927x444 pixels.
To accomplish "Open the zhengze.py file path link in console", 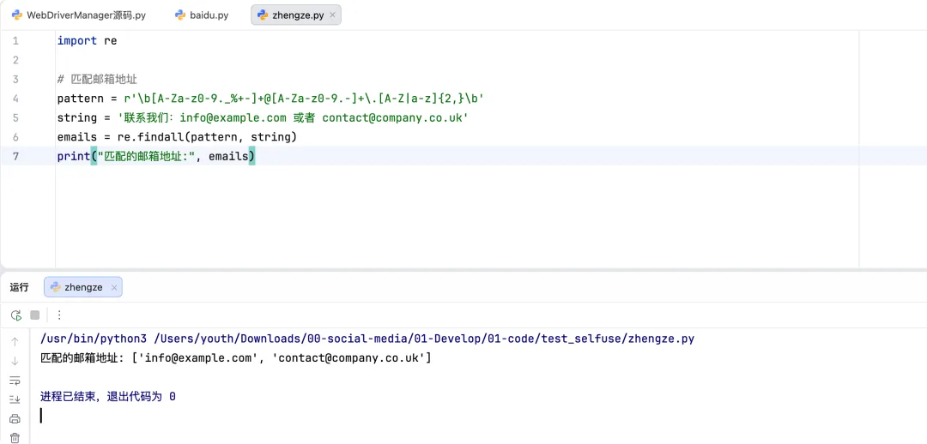I will tap(424, 339).
